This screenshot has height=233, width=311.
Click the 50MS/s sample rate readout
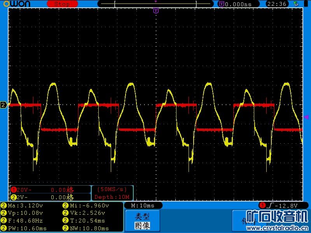click(x=112, y=190)
